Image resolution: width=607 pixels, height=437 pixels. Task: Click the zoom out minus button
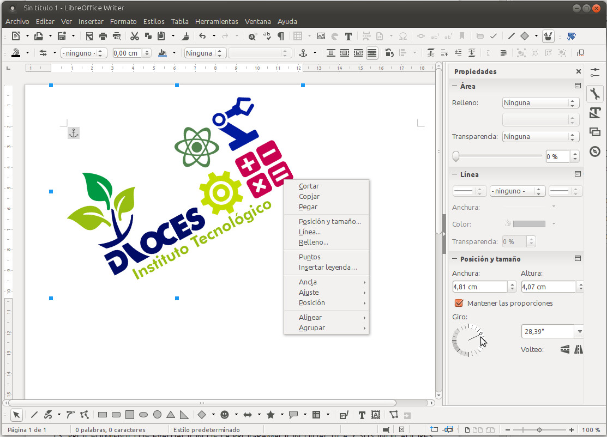(508, 430)
